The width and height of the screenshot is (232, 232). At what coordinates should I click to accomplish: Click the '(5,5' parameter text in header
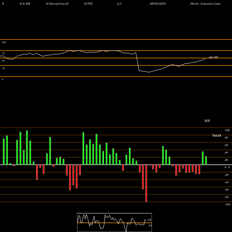119,4
